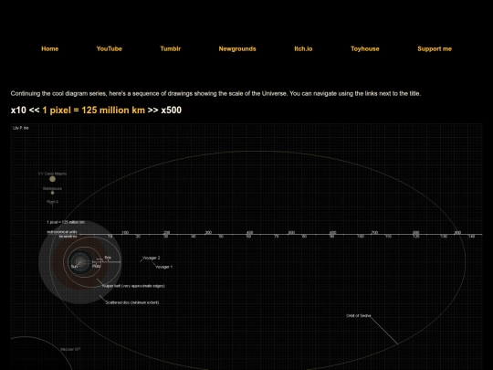Click the 'Voyager 2' label
This screenshot has height=370, width=493.
[x=152, y=258]
